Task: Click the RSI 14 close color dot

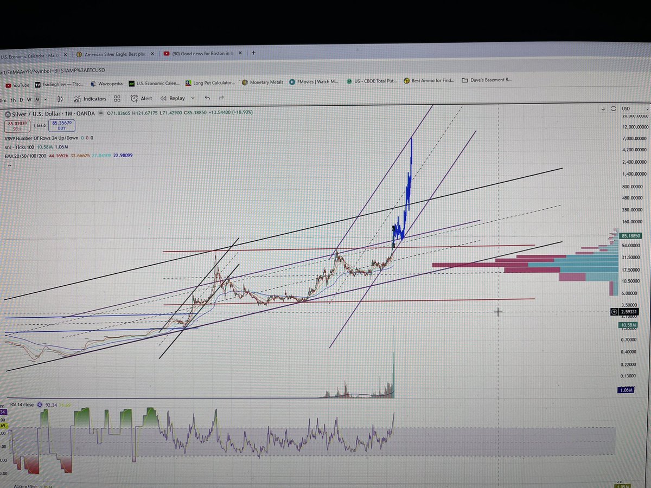Action: (x=40, y=404)
